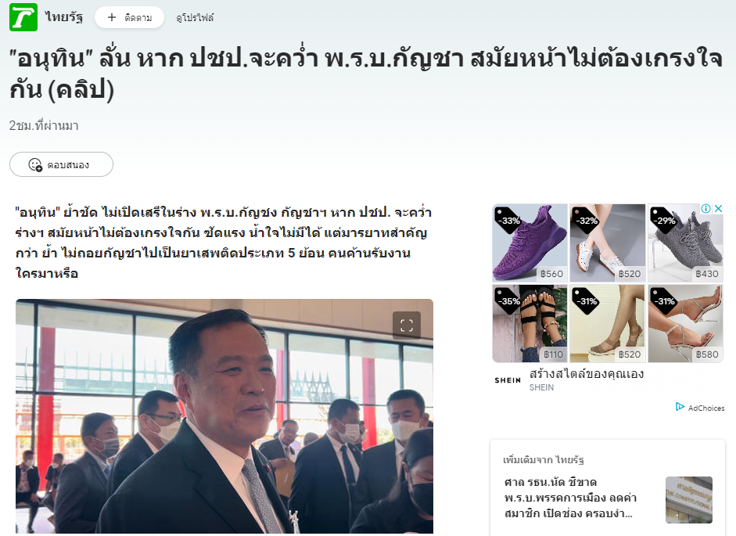Screen dimensions: 736x536
Task: Select the white shoes priced ฿520
Action: click(x=608, y=243)
